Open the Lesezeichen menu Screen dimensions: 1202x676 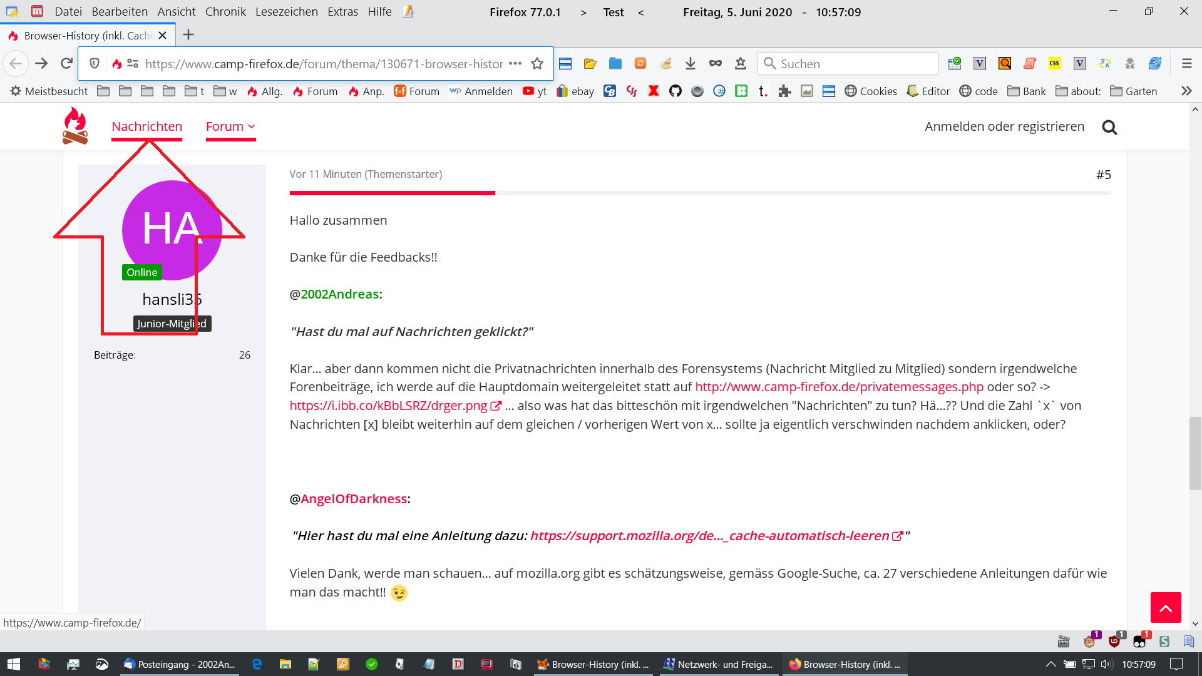click(x=286, y=11)
